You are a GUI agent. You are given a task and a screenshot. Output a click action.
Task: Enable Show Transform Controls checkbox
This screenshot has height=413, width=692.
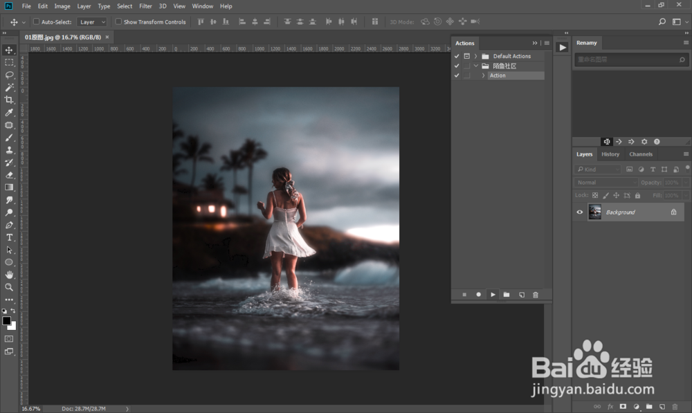[x=118, y=21]
